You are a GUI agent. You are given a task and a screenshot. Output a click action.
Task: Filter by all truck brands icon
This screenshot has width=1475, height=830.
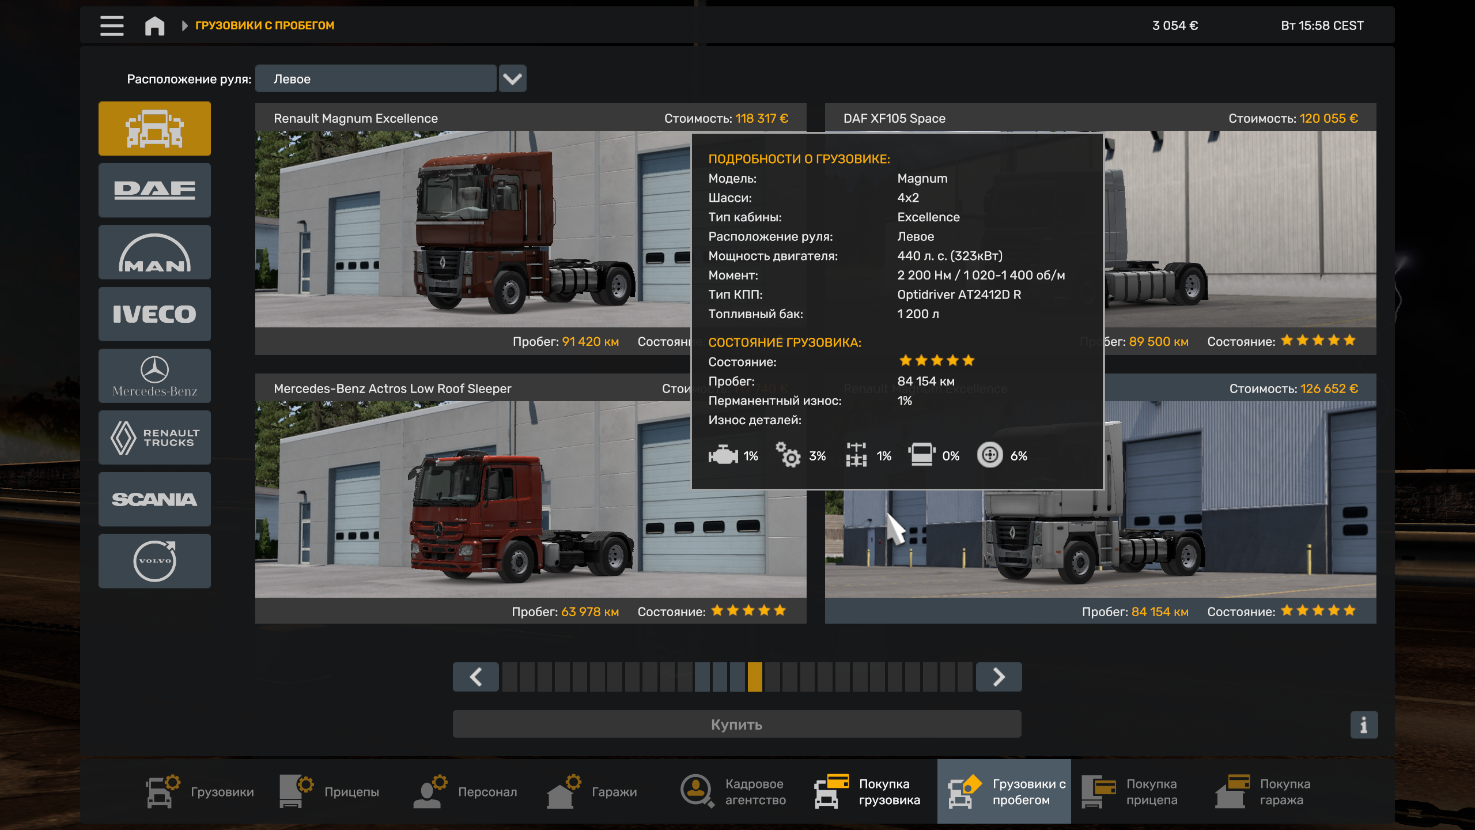tap(154, 128)
